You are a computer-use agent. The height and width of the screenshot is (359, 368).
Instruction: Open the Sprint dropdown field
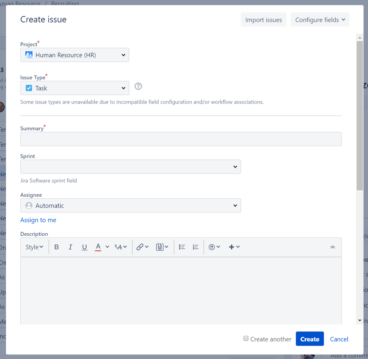coord(130,167)
